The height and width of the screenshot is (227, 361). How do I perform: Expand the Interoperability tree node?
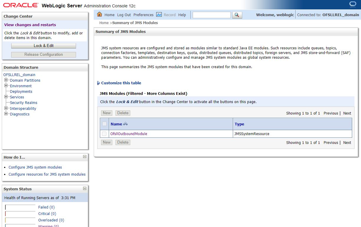(x=6, y=108)
